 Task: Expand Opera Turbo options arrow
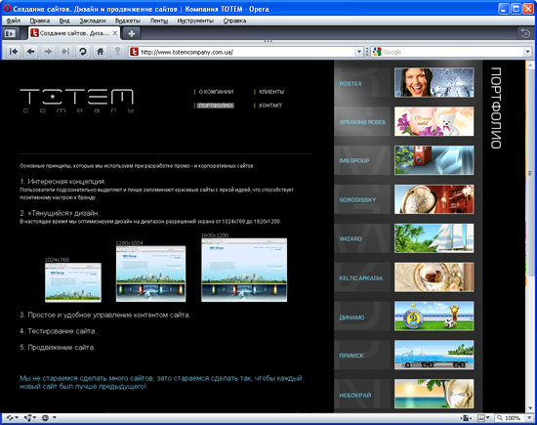(54, 418)
